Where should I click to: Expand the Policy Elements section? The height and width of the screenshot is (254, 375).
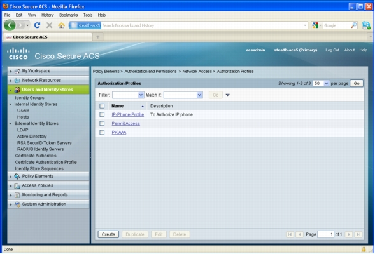(x=11, y=177)
